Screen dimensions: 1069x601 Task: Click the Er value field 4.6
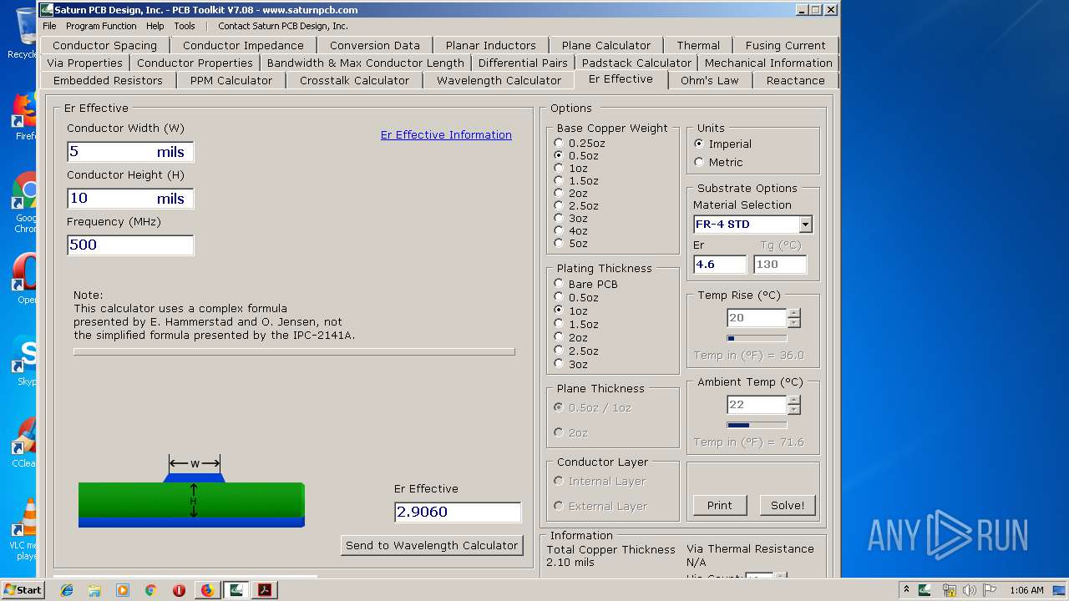coord(720,264)
